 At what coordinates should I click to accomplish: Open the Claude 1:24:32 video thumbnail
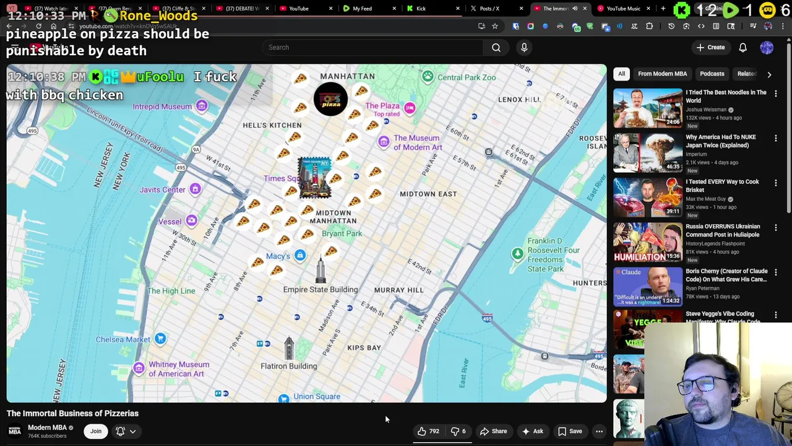pos(648,287)
